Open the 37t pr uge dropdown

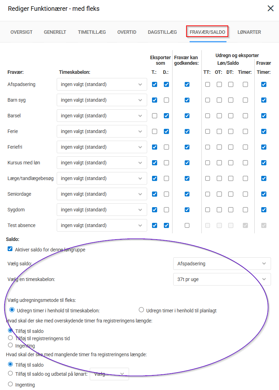(x=222, y=279)
